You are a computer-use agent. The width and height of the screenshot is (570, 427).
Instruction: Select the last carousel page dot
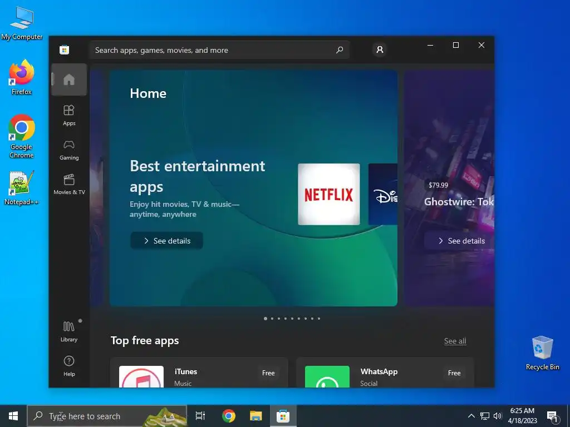tap(319, 319)
